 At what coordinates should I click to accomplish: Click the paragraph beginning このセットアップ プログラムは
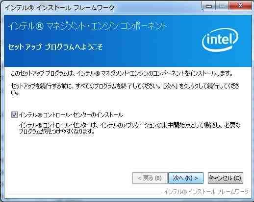click(x=122, y=74)
